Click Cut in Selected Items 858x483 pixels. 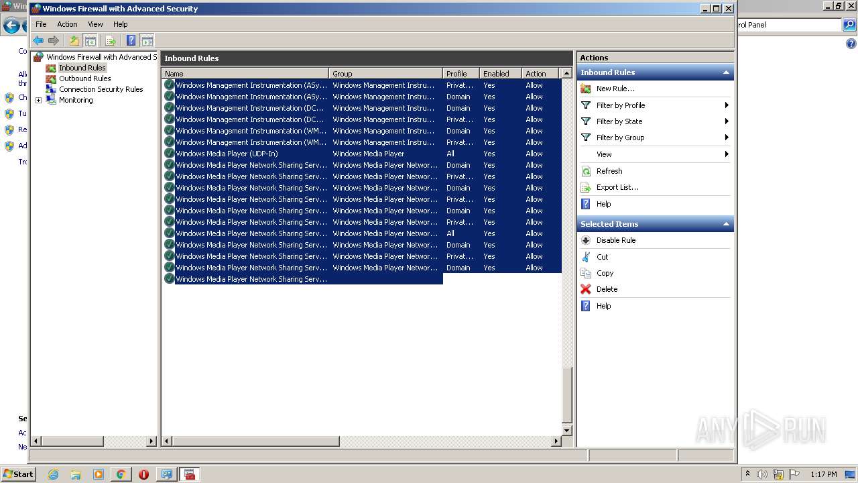pos(603,257)
